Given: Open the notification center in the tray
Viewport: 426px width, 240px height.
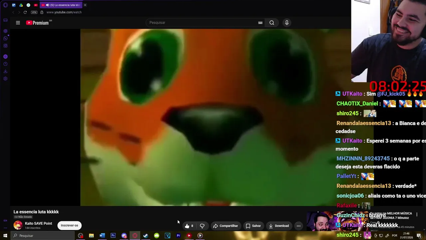Looking at the screenshot, I should (x=419, y=236).
